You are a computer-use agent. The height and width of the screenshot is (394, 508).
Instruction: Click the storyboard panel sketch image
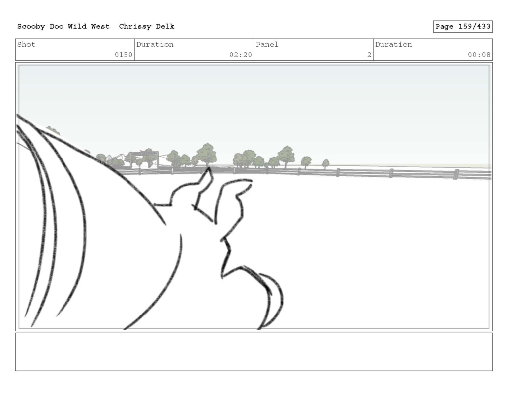pos(254,197)
